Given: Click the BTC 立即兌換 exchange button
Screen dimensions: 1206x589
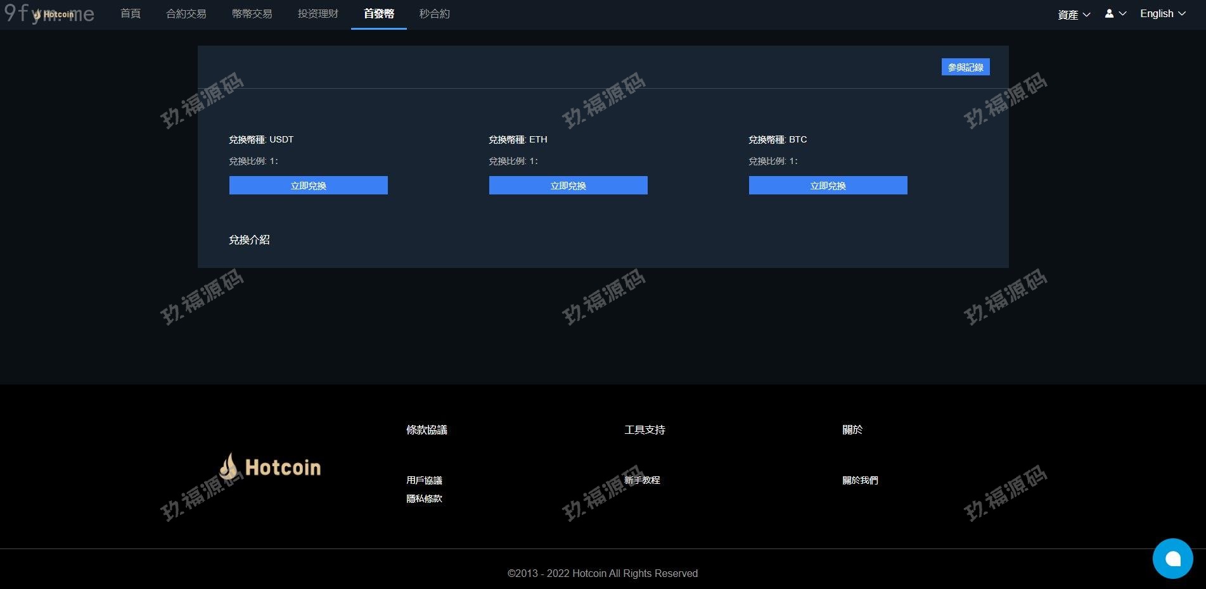Looking at the screenshot, I should (828, 186).
